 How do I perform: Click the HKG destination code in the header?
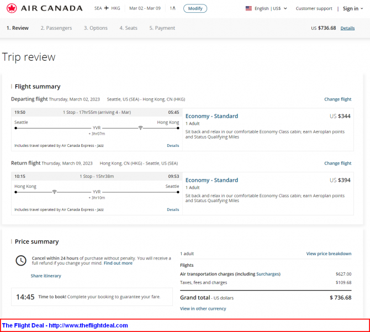tap(115, 8)
